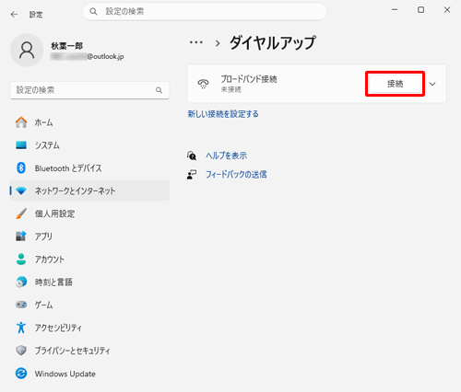Click the システム monitor icon
Viewport: 461px width, 392px height.
(21, 145)
